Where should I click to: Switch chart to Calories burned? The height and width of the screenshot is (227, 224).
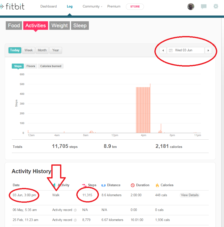click(51, 66)
